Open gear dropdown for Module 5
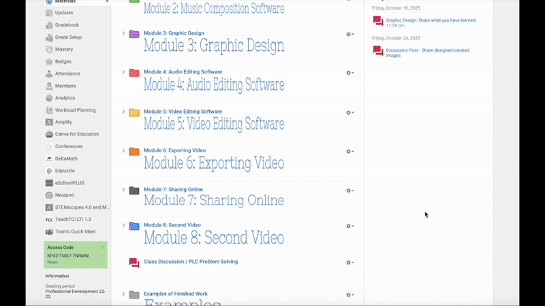The image size is (545, 306). [x=350, y=113]
